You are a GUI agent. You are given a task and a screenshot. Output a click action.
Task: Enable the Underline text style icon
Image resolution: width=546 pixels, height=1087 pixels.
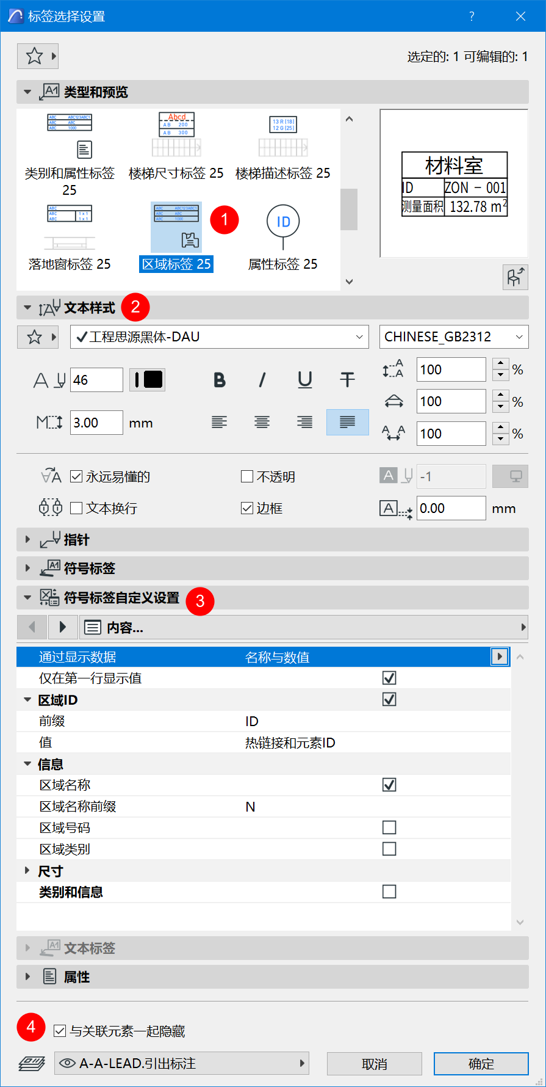(x=305, y=380)
